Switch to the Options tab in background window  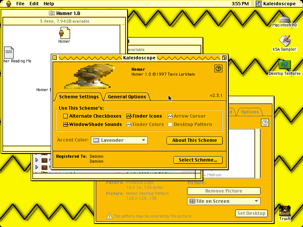coord(250,112)
